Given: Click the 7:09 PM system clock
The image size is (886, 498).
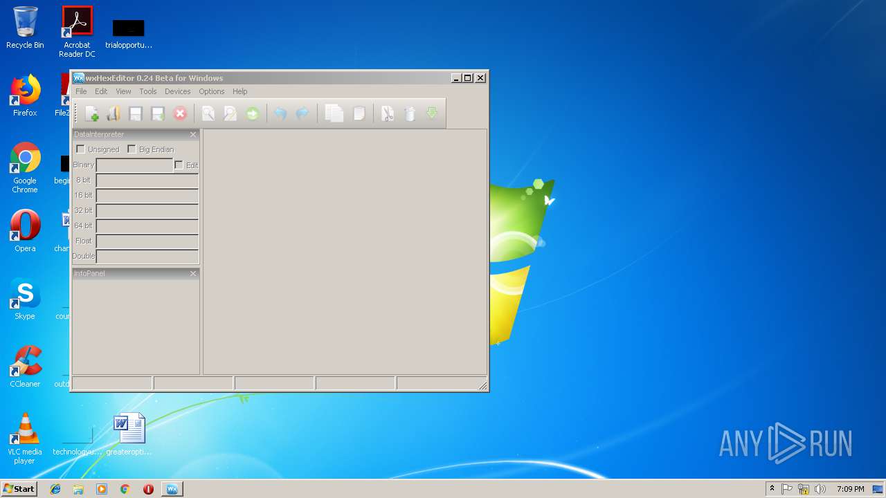Looking at the screenshot, I should click(850, 489).
